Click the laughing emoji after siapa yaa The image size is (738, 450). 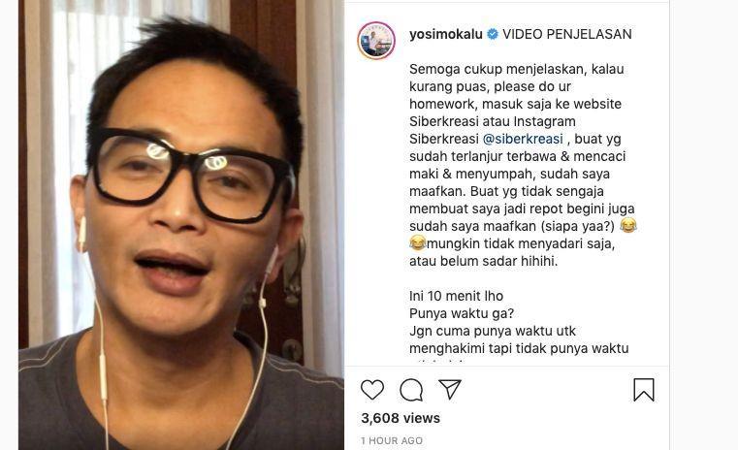[628, 225]
